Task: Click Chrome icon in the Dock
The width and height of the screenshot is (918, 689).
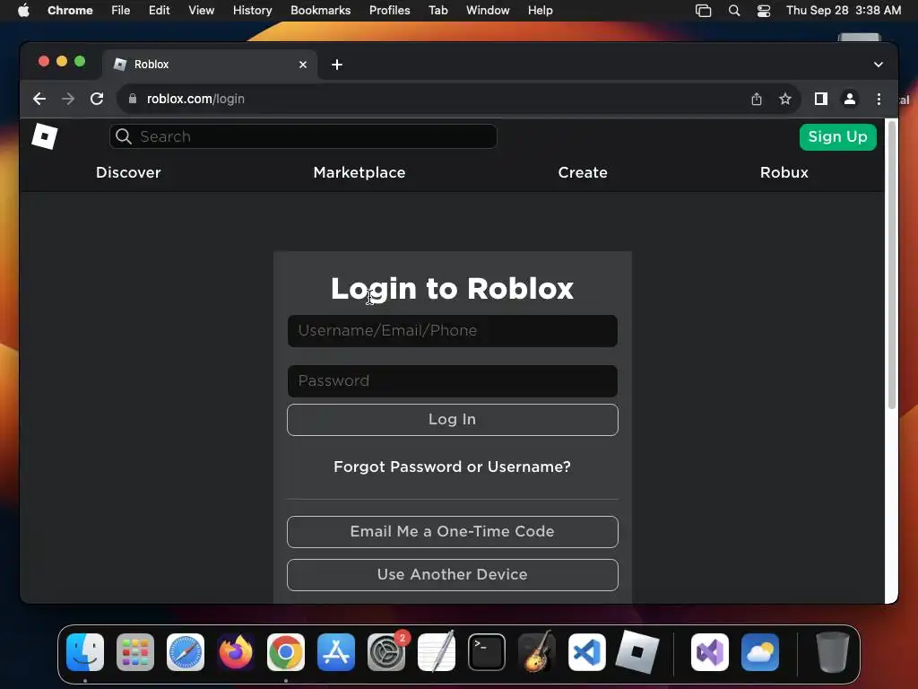Action: (286, 652)
